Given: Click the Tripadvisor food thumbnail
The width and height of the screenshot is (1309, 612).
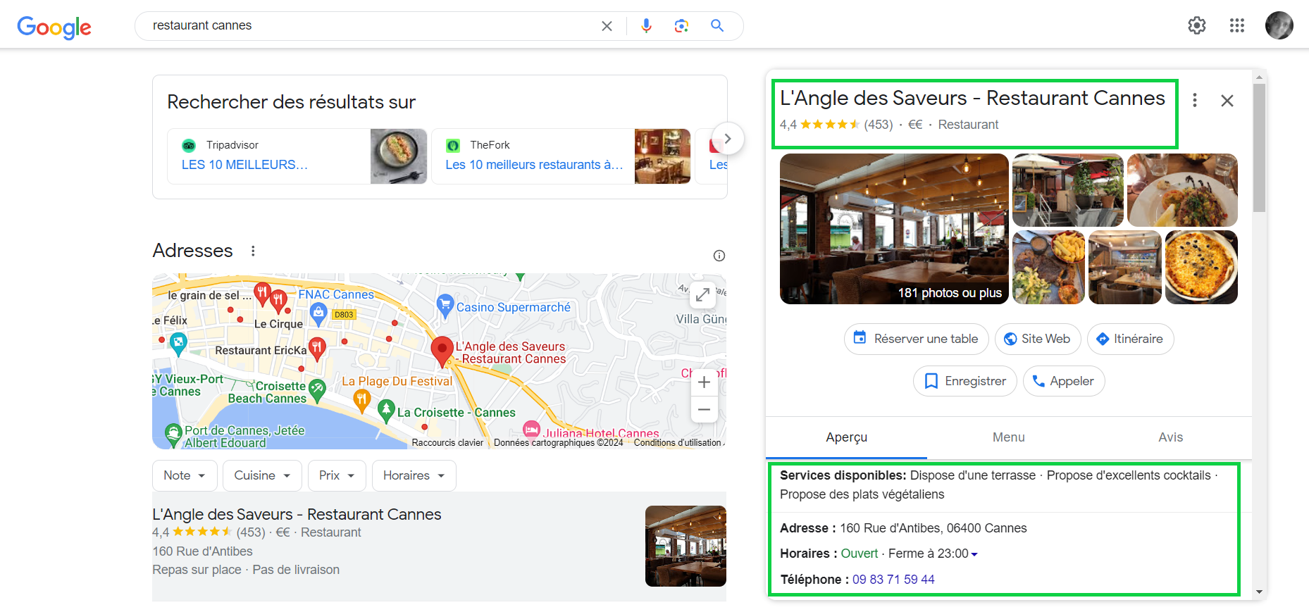Looking at the screenshot, I should click(x=399, y=156).
